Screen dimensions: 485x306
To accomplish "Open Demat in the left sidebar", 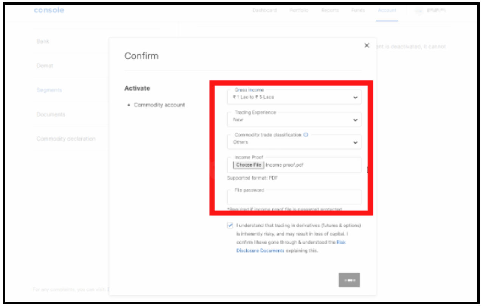I will [45, 66].
